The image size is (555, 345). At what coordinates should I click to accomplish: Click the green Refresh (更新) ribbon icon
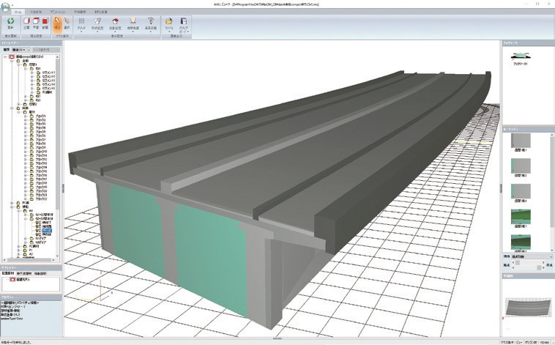[12, 23]
